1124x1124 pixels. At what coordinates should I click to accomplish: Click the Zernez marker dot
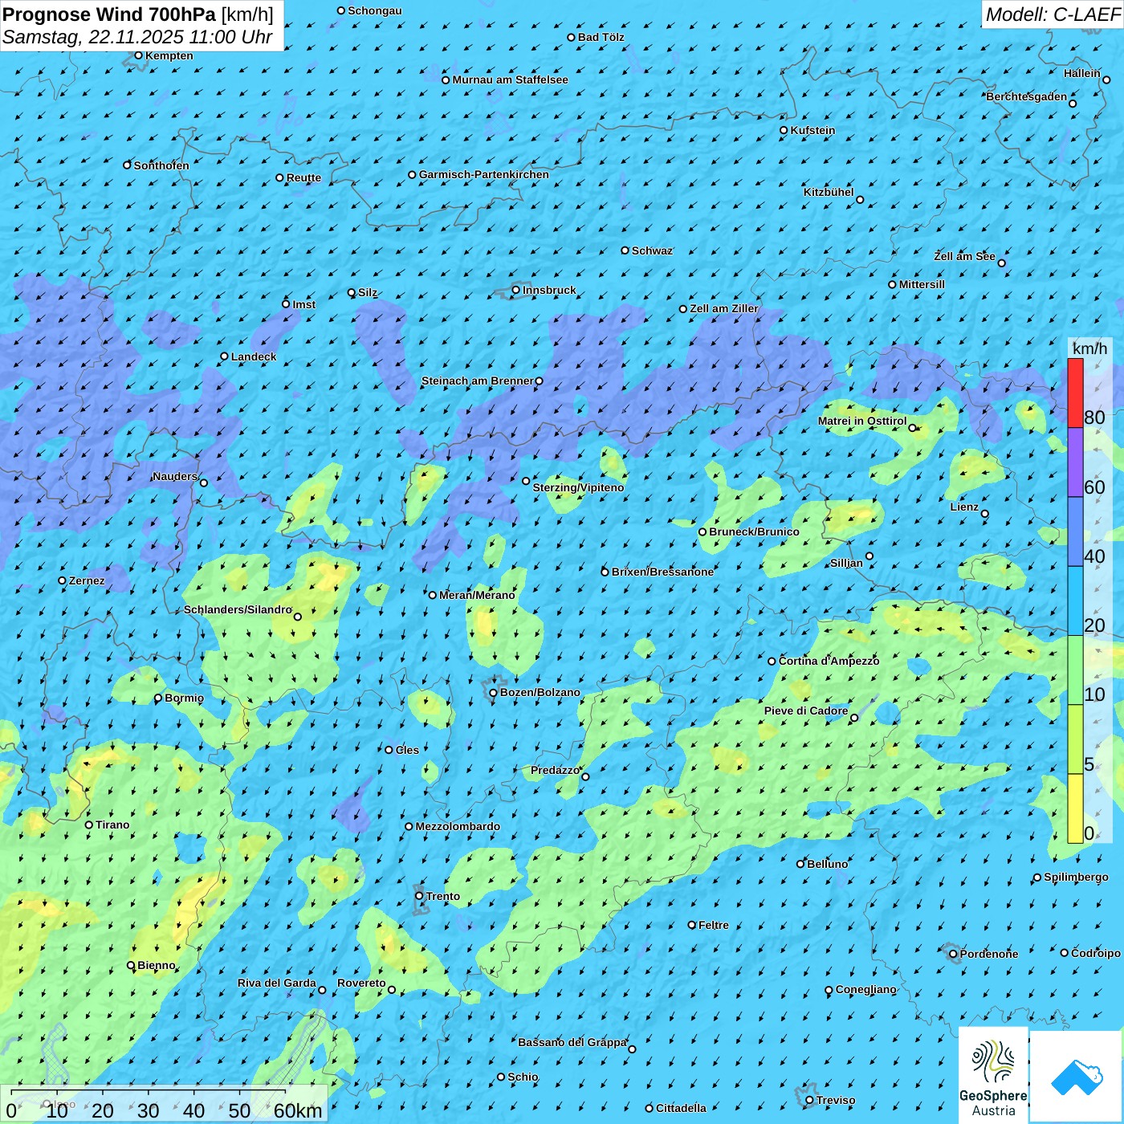(63, 580)
